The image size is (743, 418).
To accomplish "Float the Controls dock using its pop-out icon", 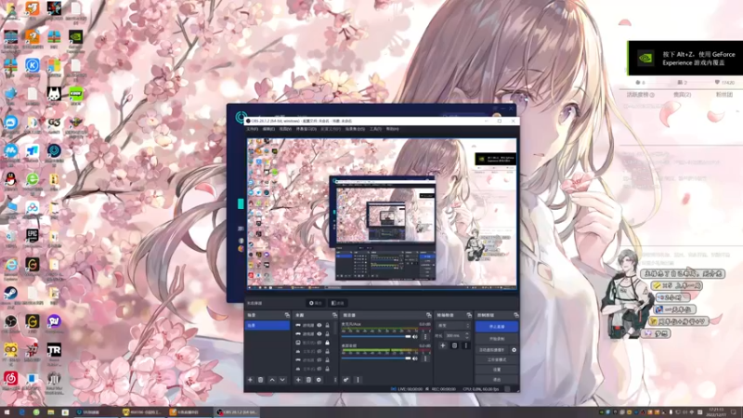I will pyautogui.click(x=516, y=315).
